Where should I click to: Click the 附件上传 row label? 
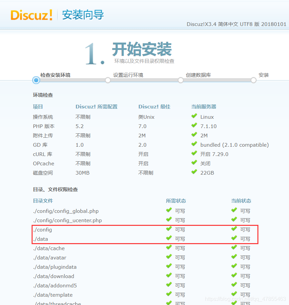(x=43, y=136)
